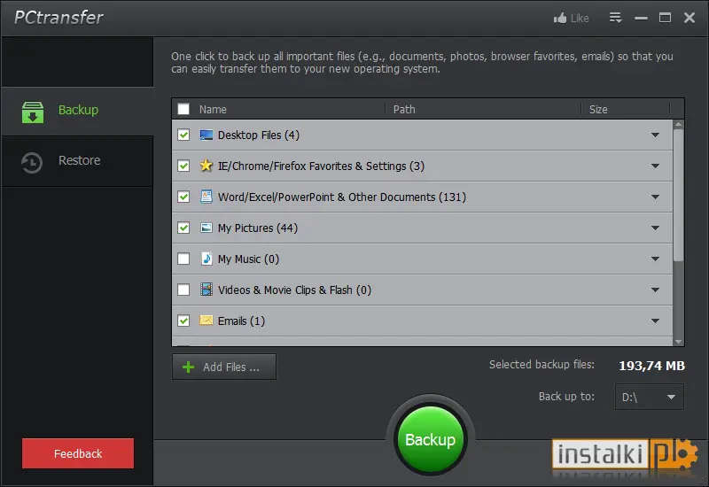Screen dimensions: 709x487
Task: Select the Emails (1) label
Action: pos(241,321)
